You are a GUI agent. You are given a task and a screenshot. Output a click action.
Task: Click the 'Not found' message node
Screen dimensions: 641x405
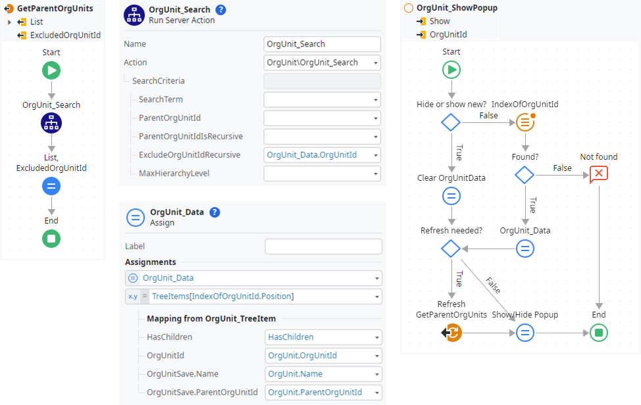click(x=598, y=174)
